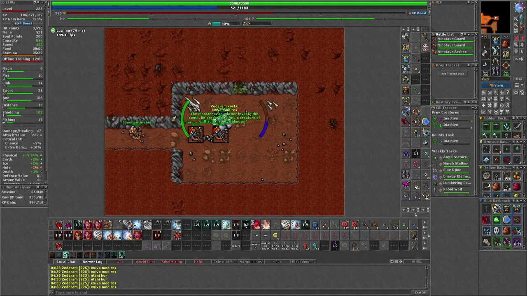527x296 pixels.
Task: Open the Help chat tab
Action: (198, 261)
